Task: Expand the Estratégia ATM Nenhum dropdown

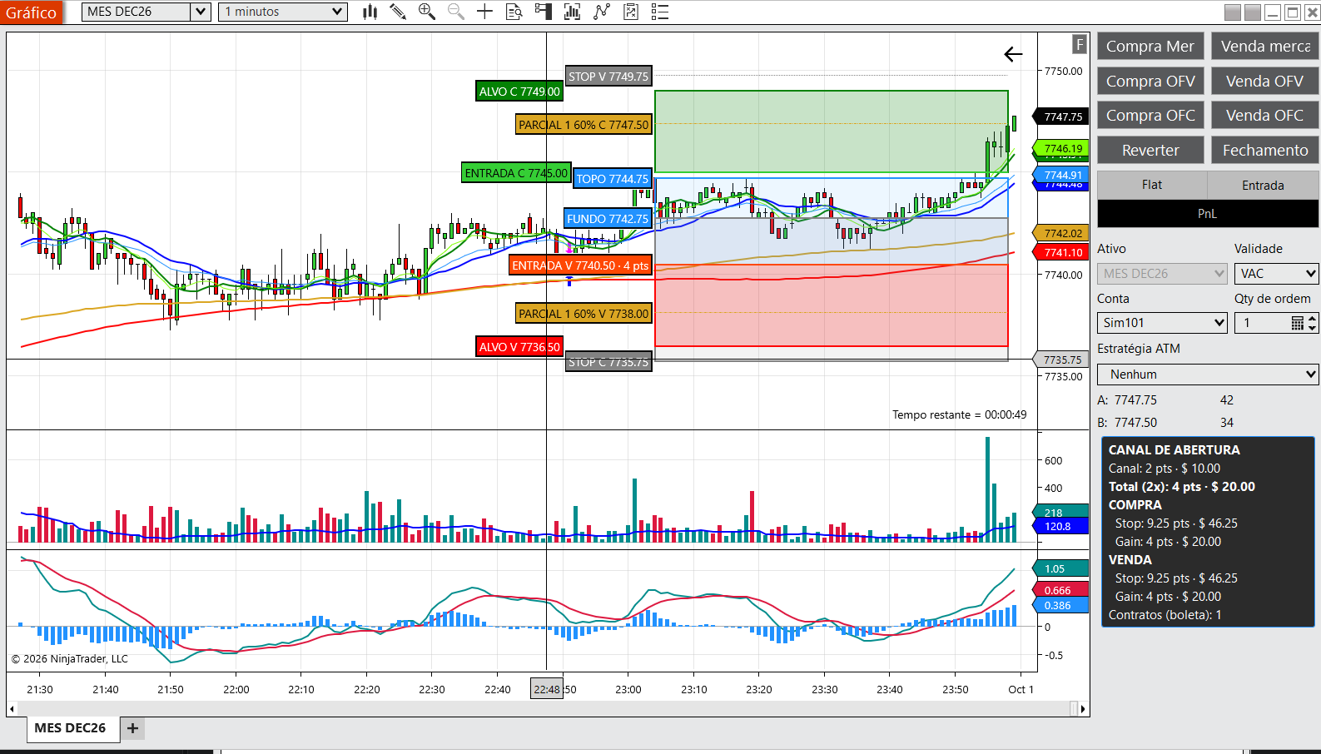Action: point(1208,375)
